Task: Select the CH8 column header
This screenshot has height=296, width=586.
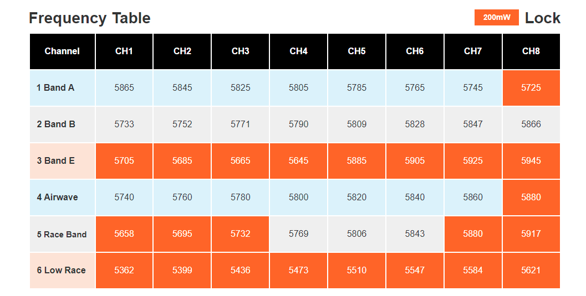Action: [531, 51]
